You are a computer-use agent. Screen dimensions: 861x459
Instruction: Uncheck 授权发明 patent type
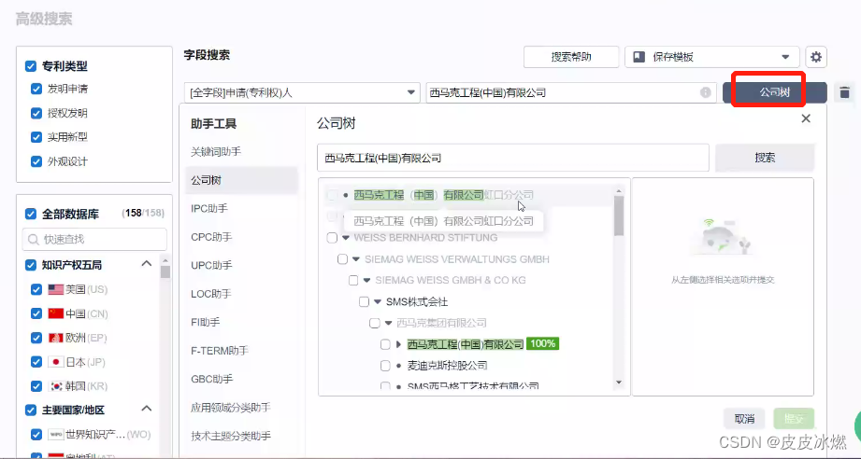click(x=36, y=113)
